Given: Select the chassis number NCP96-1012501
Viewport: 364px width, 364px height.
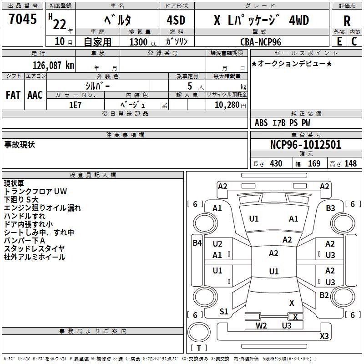Looking at the screenshot, I should tap(306, 145).
